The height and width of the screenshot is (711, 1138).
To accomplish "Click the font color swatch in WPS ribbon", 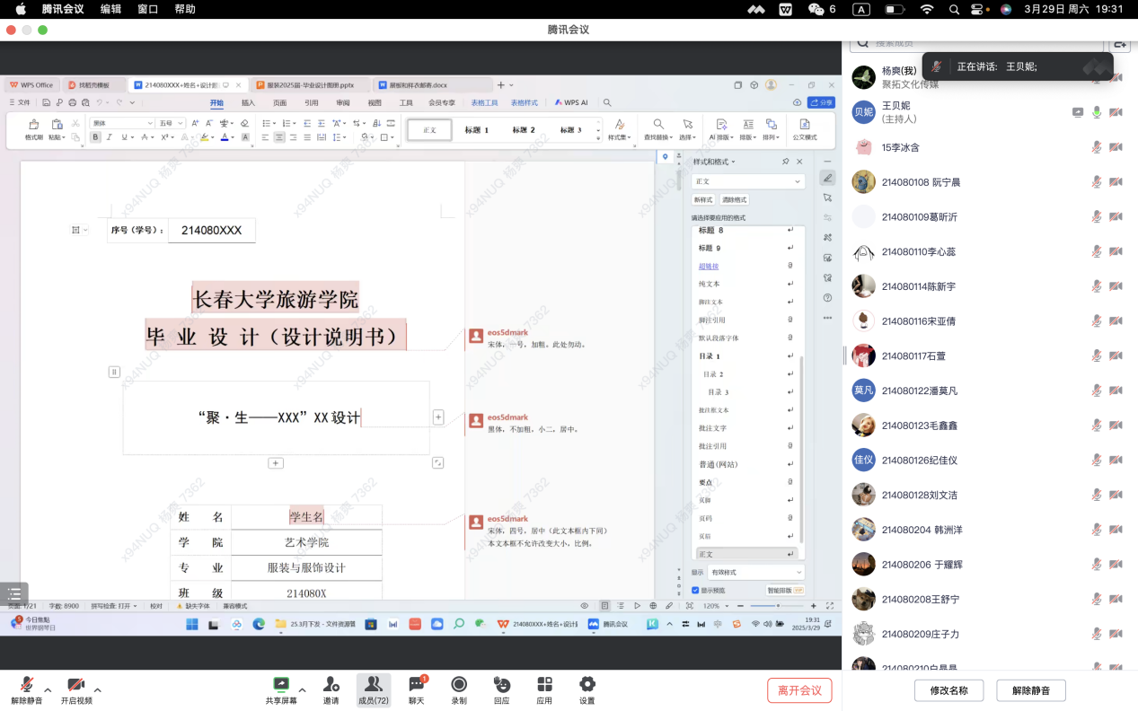I will tap(224, 137).
